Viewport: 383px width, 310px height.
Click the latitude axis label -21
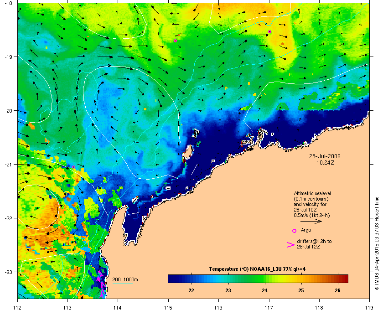pyautogui.click(x=8, y=164)
